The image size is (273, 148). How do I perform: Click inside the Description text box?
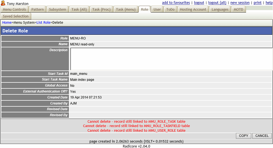(171, 59)
